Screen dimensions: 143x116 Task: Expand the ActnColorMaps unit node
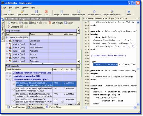7,48
